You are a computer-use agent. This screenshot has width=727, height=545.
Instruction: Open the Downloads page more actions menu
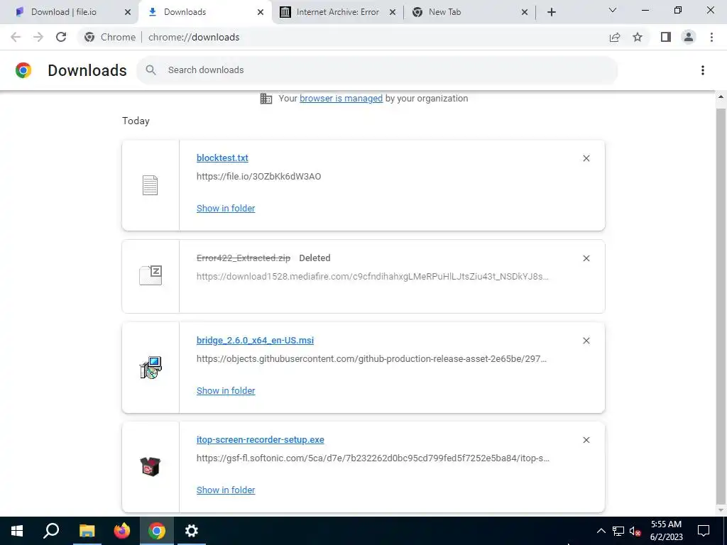coord(703,70)
